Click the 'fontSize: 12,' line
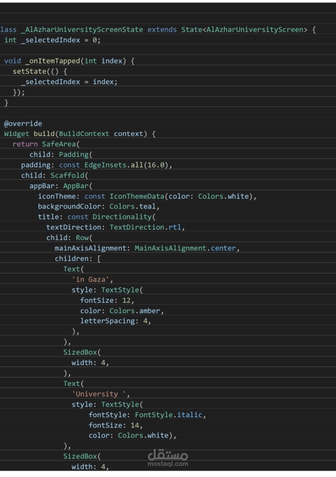Image resolution: width=336 pixels, height=477 pixels. pos(107,301)
